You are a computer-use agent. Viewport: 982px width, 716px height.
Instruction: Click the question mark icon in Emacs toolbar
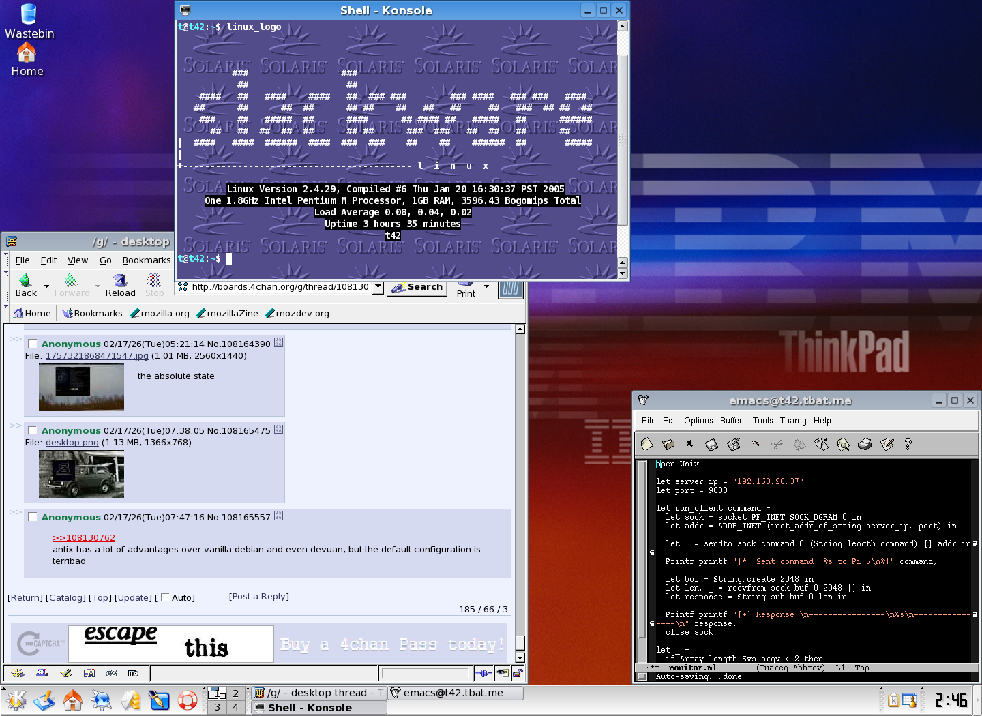coord(908,445)
